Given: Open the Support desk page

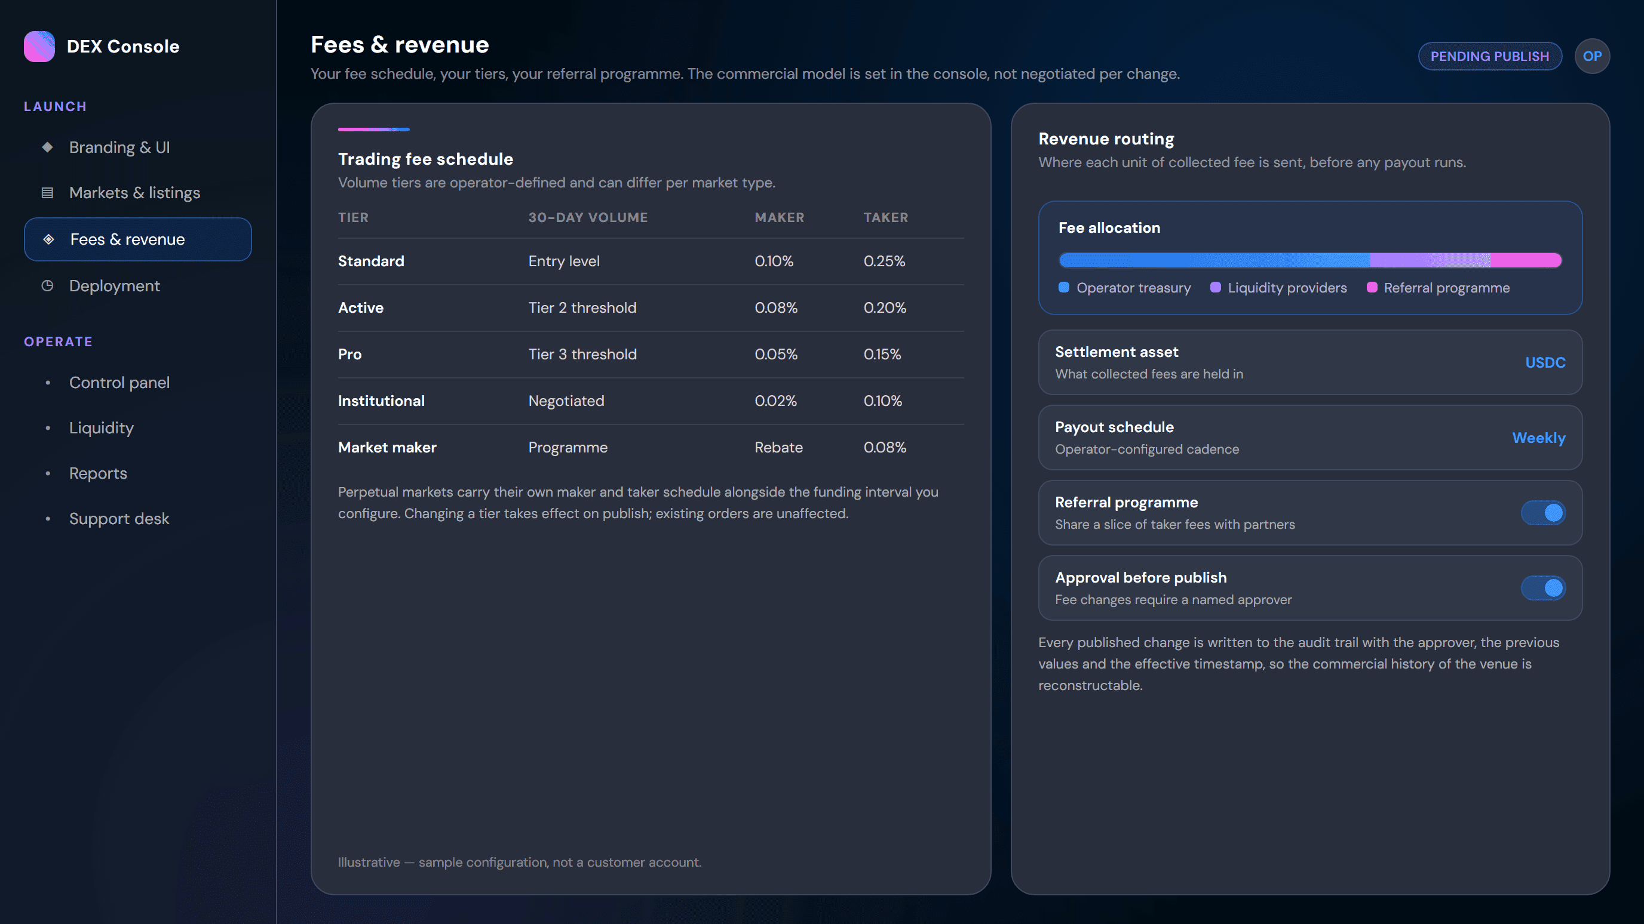Looking at the screenshot, I should pos(138,519).
